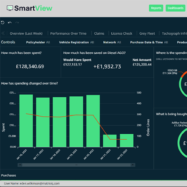Click the Jan 22, 2023 bar
This screenshot has height=187, width=187.
pos(127,141)
